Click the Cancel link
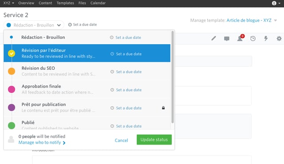 point(121,141)
